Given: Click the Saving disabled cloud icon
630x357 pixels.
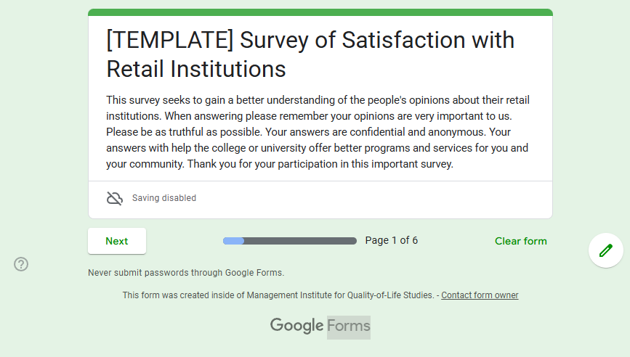Looking at the screenshot, I should (x=115, y=198).
